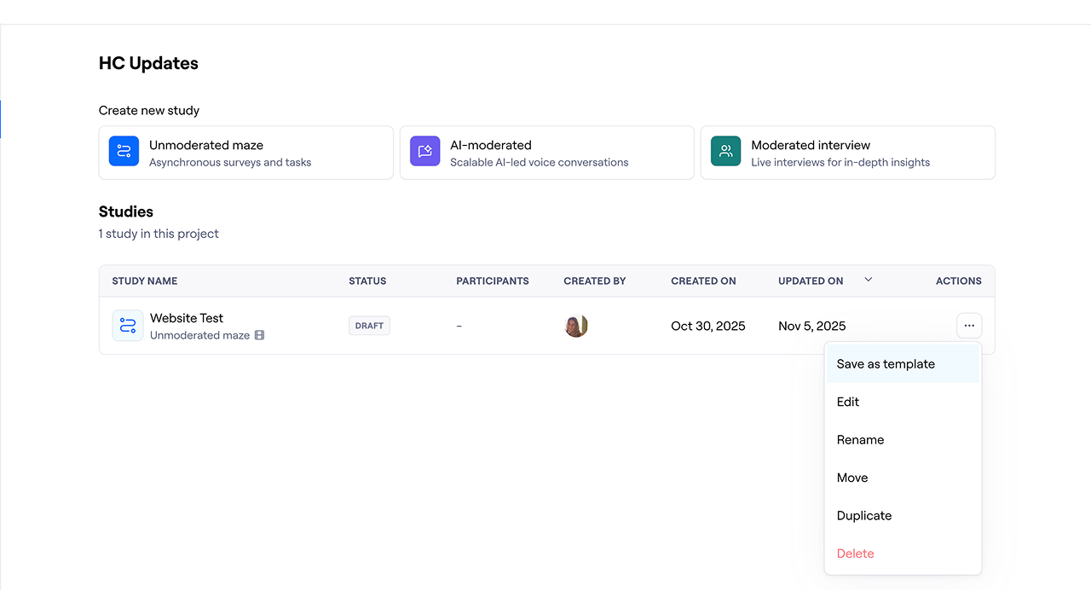Image resolution: width=1091 pixels, height=614 pixels.
Task: Toggle the Updated On sort arrow
Action: click(x=869, y=280)
